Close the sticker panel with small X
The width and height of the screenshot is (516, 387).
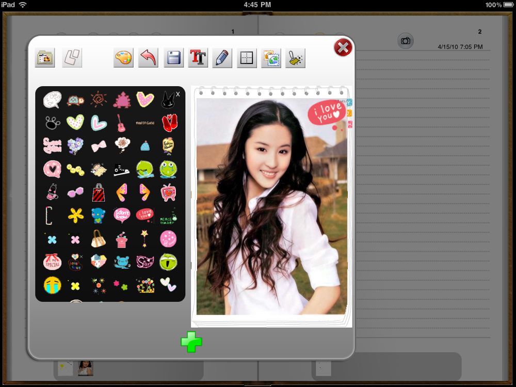point(178,94)
